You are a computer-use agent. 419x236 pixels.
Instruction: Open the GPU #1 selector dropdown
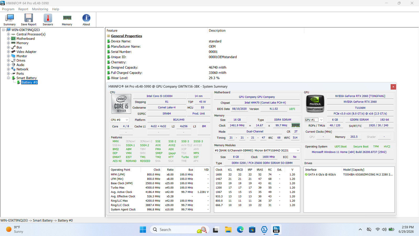pos(314,120)
